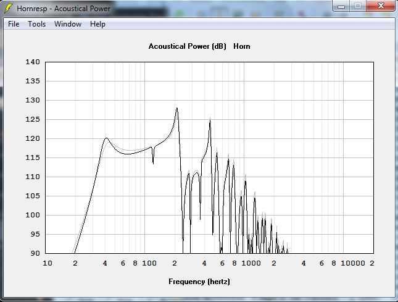
Task: Click the 1000 label on frequency axis
Action: click(251, 263)
